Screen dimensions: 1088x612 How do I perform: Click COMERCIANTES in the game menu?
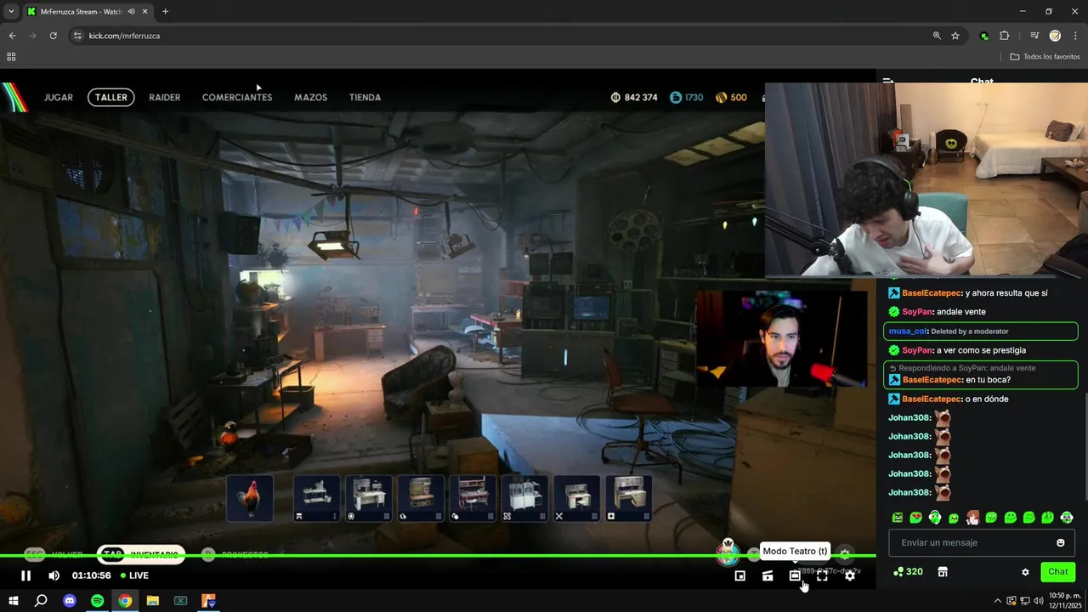click(x=237, y=98)
